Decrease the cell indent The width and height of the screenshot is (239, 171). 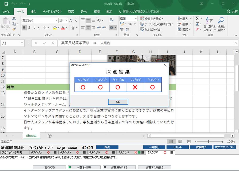click(x=99, y=28)
